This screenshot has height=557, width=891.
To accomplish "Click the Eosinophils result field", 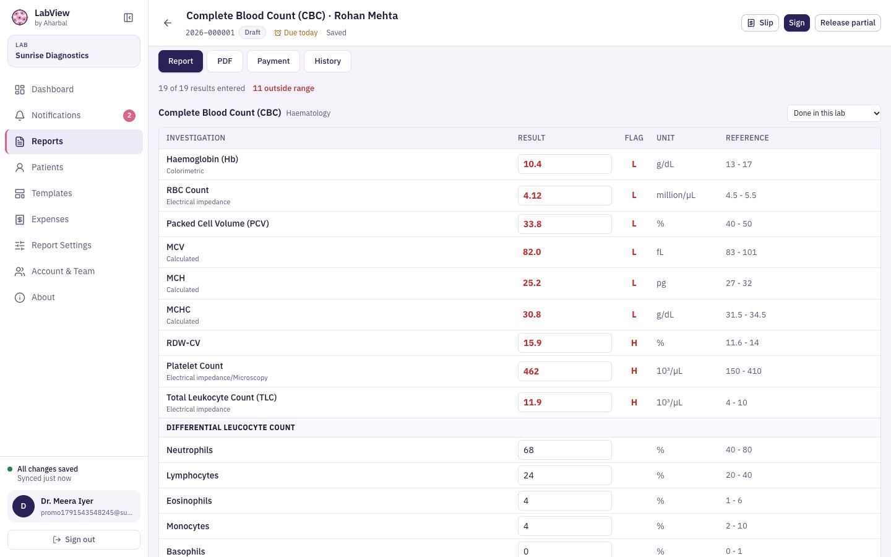I will coord(565,501).
